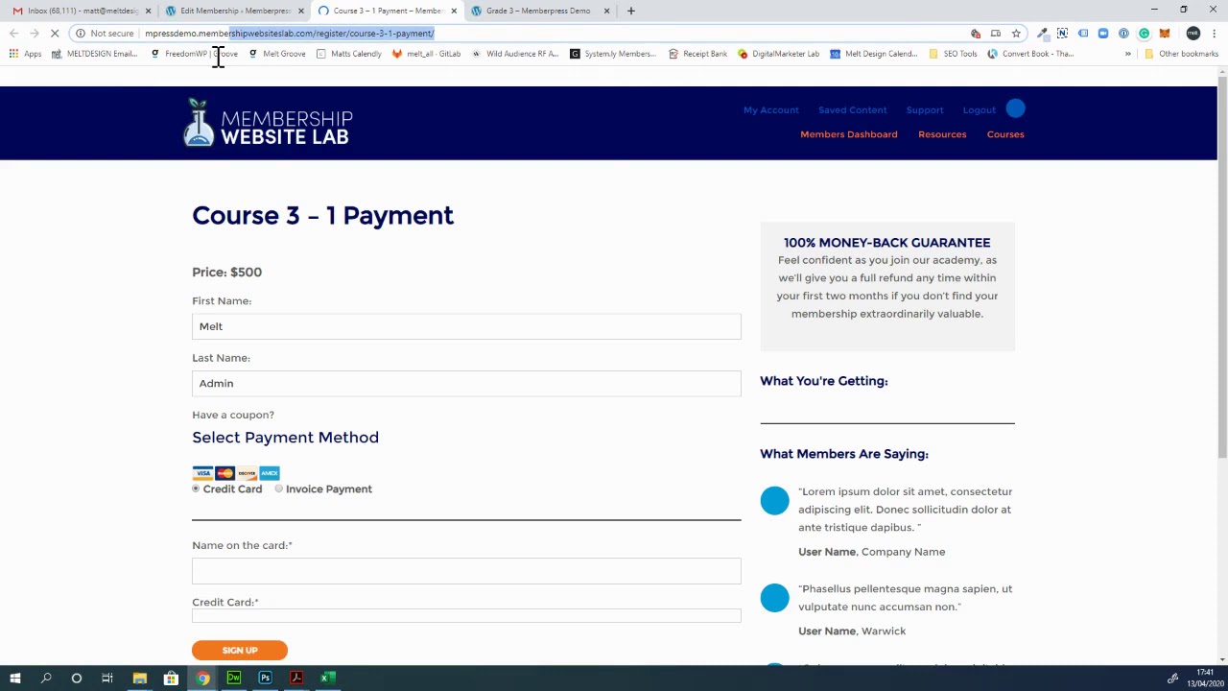The width and height of the screenshot is (1228, 691).
Task: Open Cortana from the taskbar
Action: coord(77,679)
